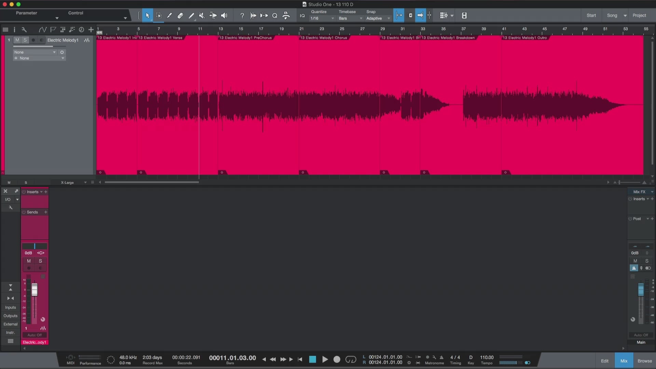Open the inspector i icon
The image size is (656, 369).
click(14, 30)
